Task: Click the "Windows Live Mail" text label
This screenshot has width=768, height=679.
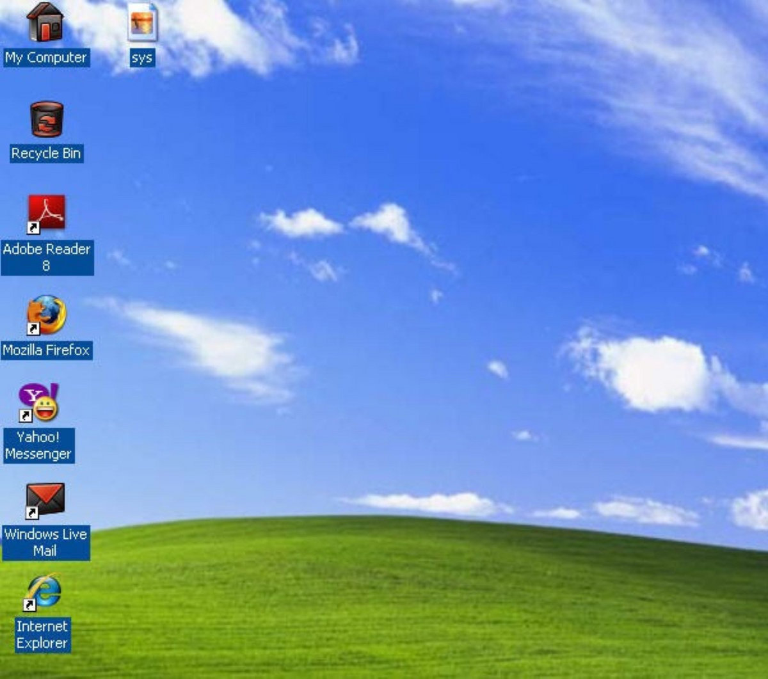Action: pyautogui.click(x=45, y=542)
